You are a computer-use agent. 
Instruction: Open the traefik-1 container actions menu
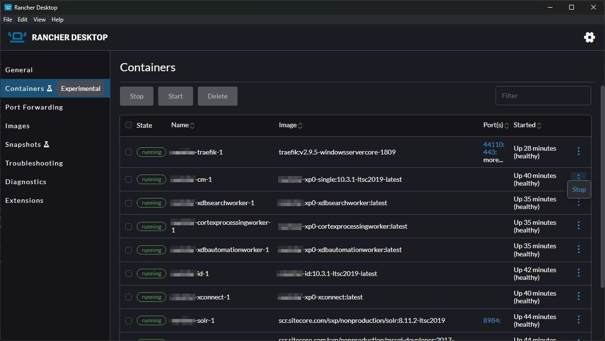[578, 151]
